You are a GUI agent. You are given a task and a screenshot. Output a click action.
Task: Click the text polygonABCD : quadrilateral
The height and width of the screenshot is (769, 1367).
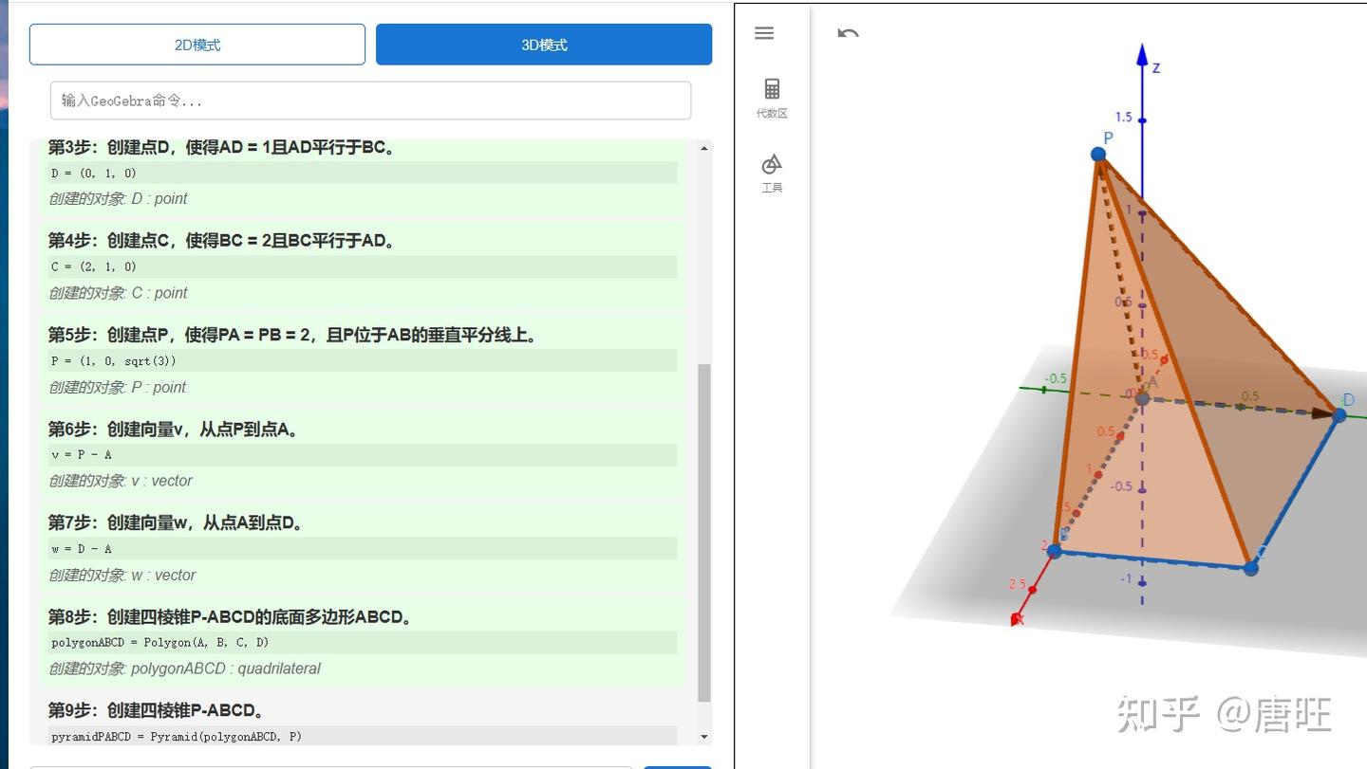(x=226, y=668)
